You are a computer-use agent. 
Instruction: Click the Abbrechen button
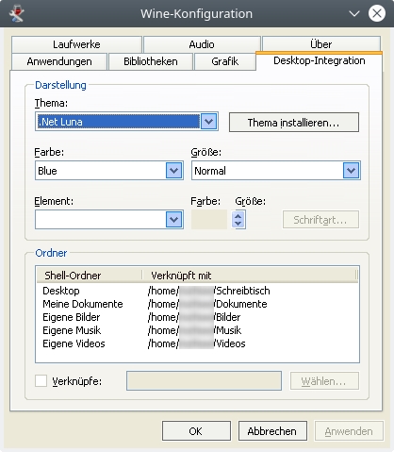272,431
